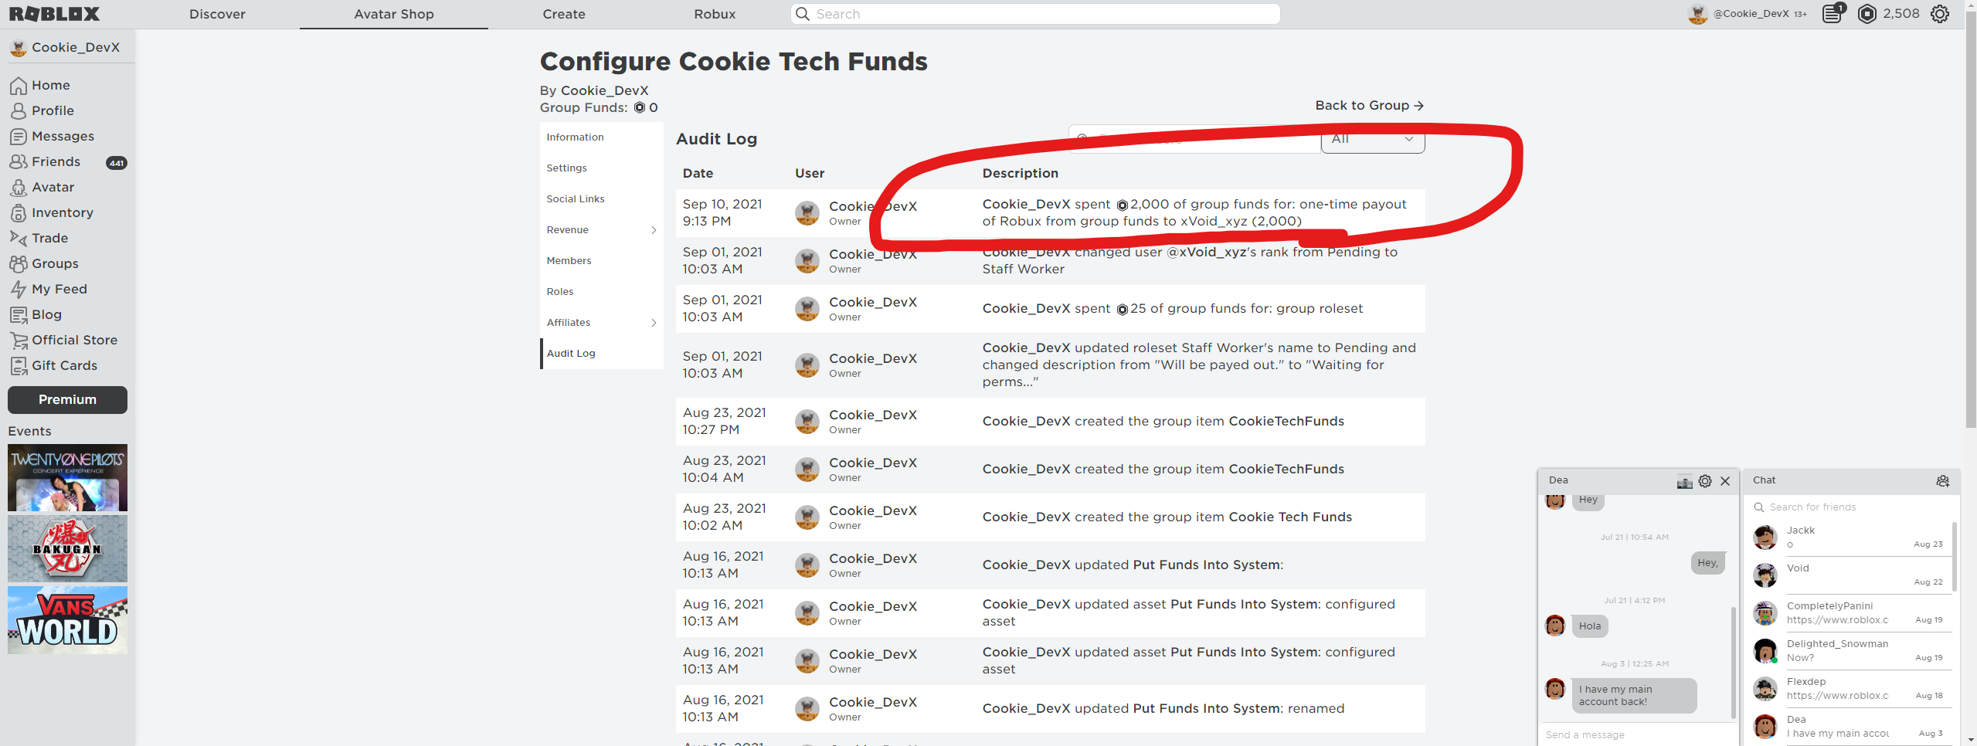This screenshot has height=746, width=1977.
Task: Click the top search field
Action: tap(1035, 14)
